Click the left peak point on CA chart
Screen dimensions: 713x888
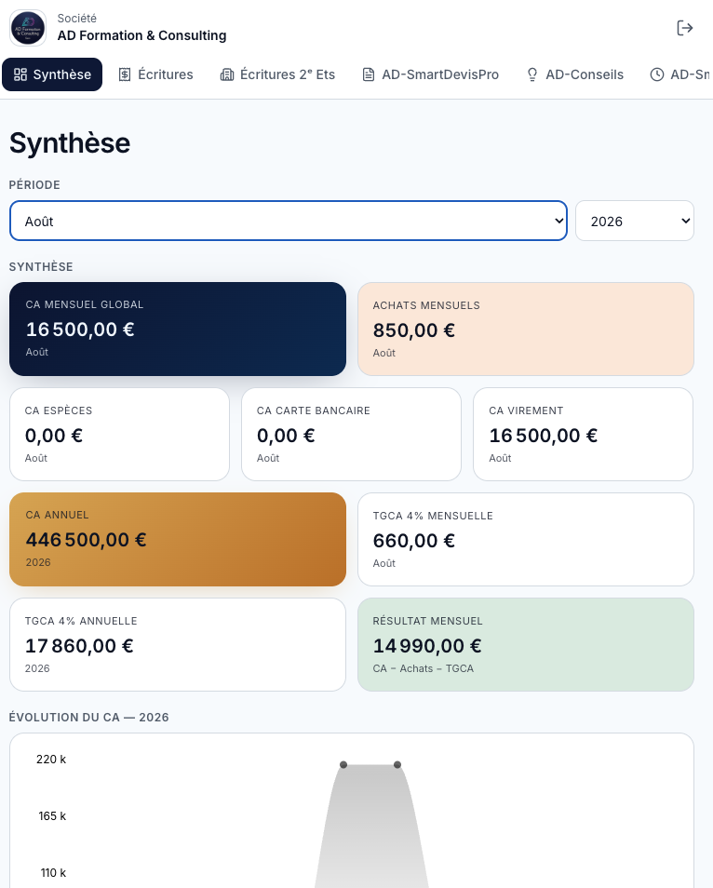(x=343, y=764)
